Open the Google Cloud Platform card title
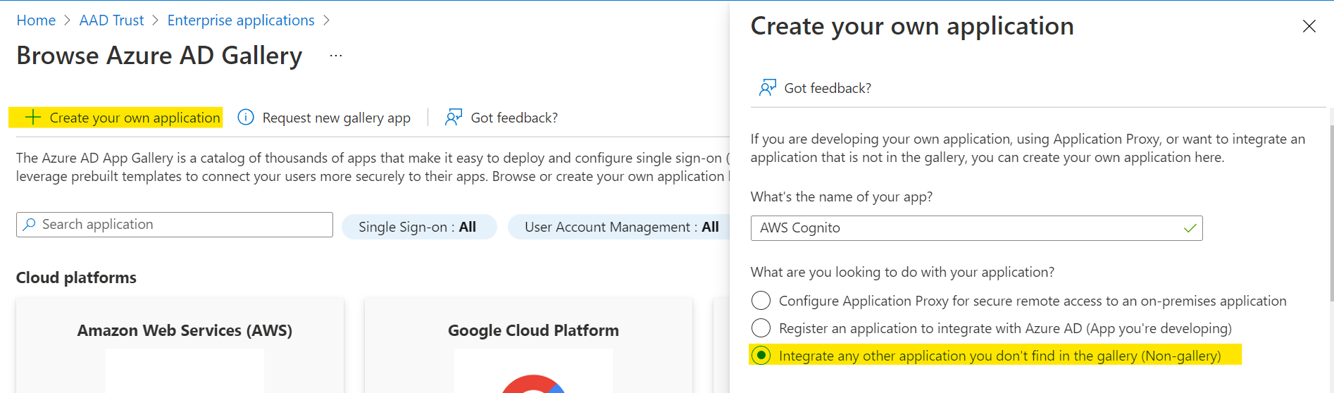The image size is (1334, 393). pos(533,330)
